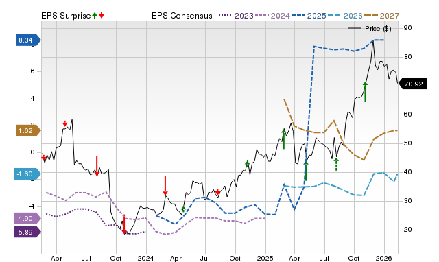The width and height of the screenshot is (439, 262).
Task: Click the 6 label on the EPS axis
Action: 33,71
